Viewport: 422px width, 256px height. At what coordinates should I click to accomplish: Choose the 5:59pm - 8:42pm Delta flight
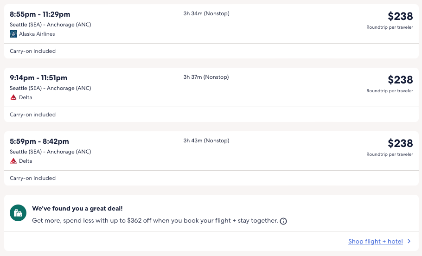point(39,141)
